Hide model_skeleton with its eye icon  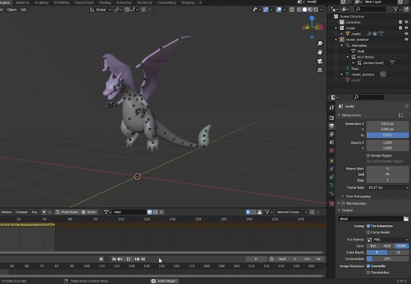click(x=406, y=39)
